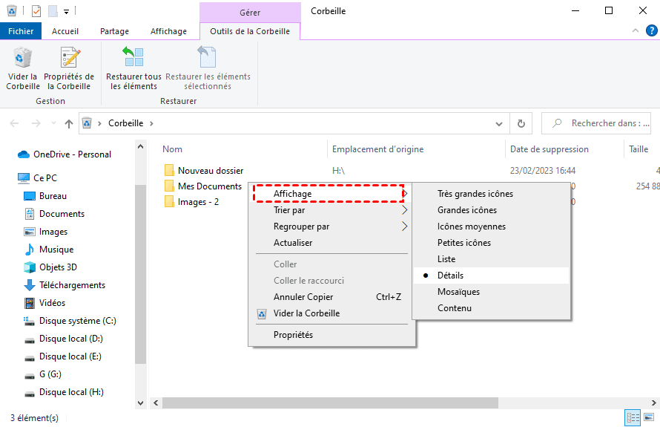The width and height of the screenshot is (660, 427).
Task: Click Actualiser in the context menu
Action: point(293,243)
